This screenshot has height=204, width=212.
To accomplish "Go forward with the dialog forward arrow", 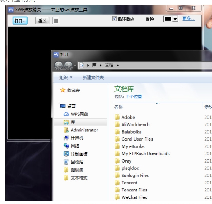I will (68, 66).
